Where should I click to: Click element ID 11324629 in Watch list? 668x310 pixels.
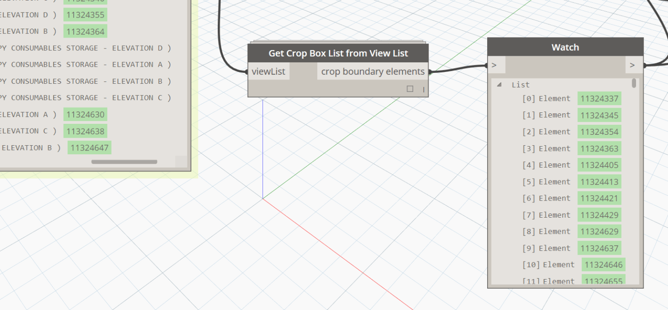[599, 231]
